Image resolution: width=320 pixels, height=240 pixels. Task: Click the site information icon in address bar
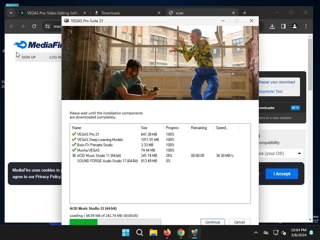point(47,26)
